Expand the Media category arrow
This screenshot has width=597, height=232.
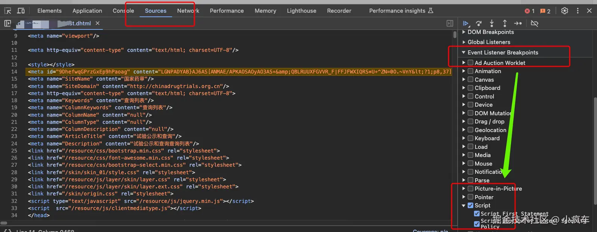464,155
